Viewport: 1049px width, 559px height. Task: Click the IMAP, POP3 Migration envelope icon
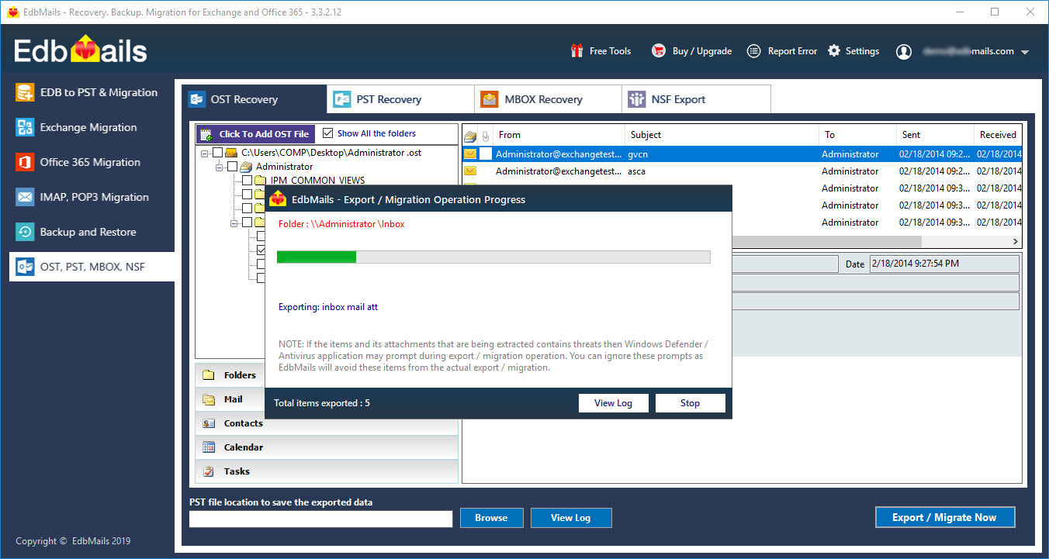(26, 197)
